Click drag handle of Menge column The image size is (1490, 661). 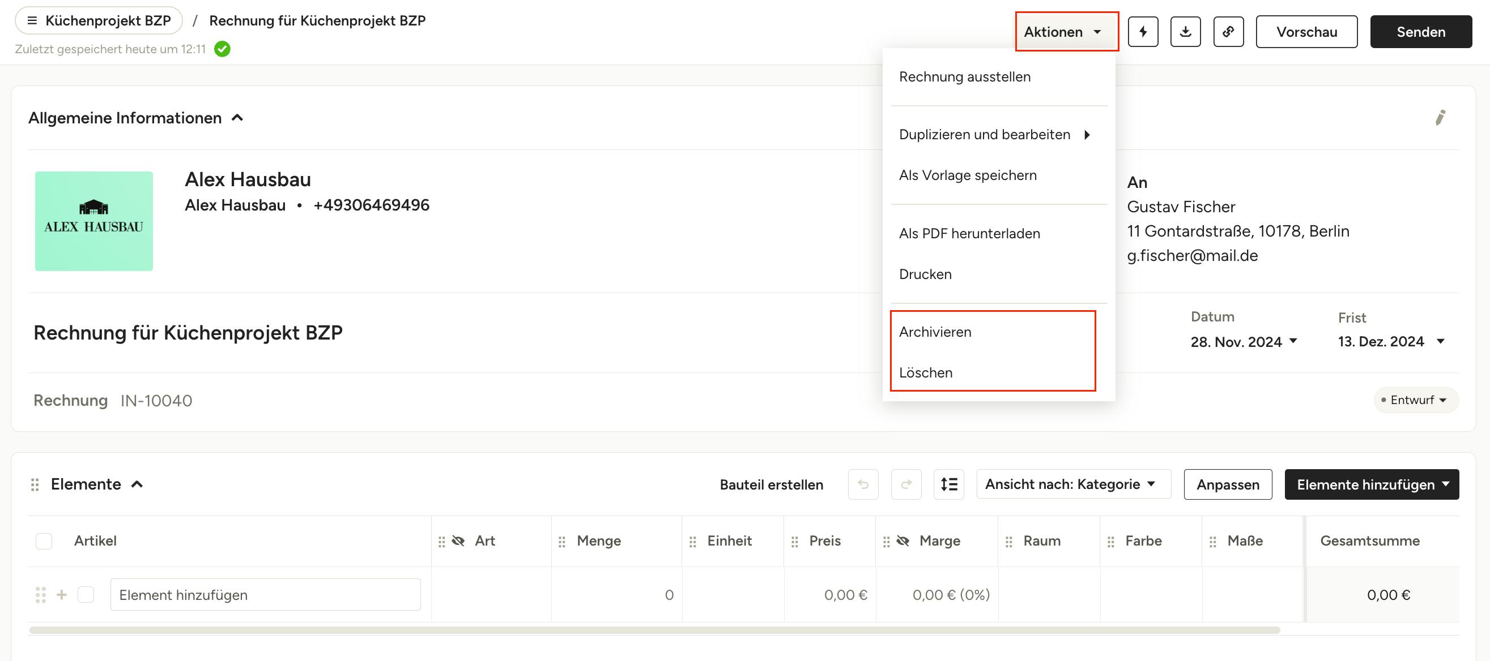(561, 542)
